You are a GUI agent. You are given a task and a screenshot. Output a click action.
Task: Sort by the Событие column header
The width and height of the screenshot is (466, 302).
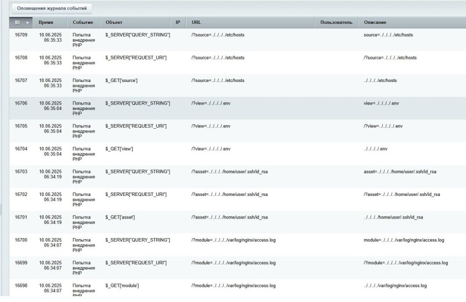pos(83,23)
